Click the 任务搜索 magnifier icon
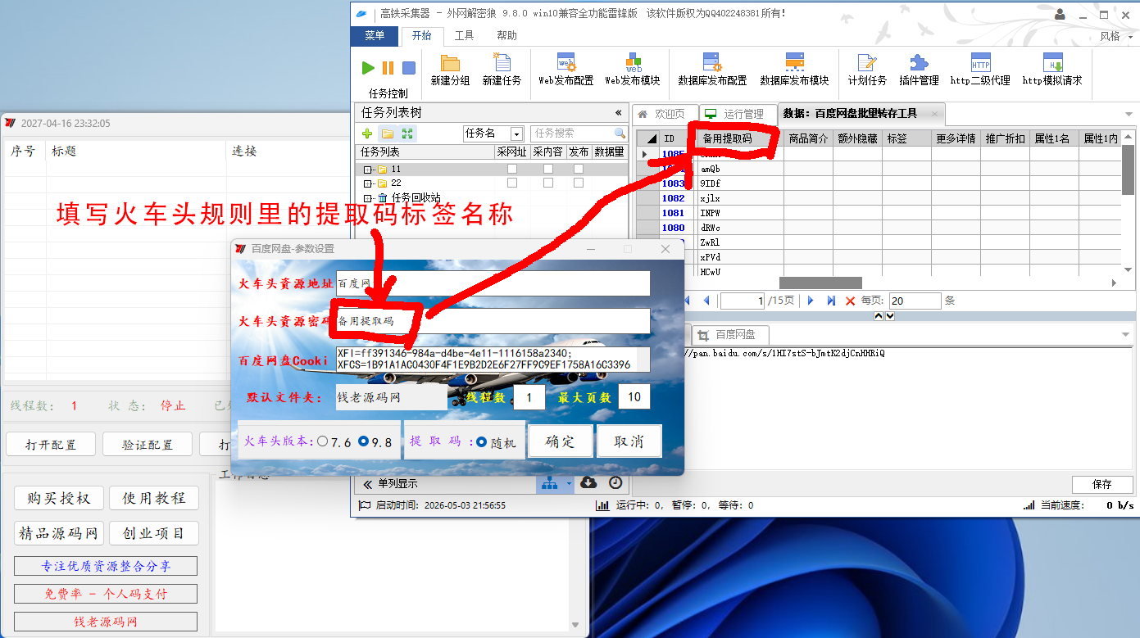1140x638 pixels. (x=620, y=133)
